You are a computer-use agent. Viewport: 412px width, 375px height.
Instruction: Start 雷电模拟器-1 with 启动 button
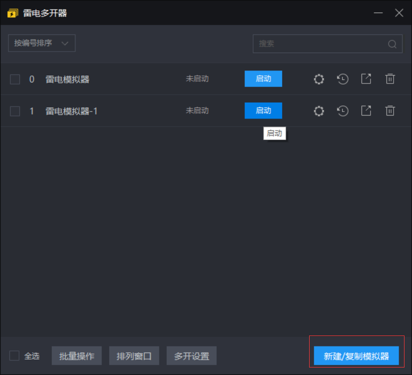coord(263,110)
